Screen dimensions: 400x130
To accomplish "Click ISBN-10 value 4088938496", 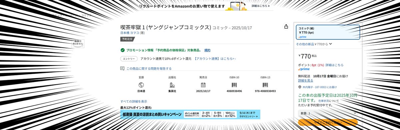I will (234, 91).
